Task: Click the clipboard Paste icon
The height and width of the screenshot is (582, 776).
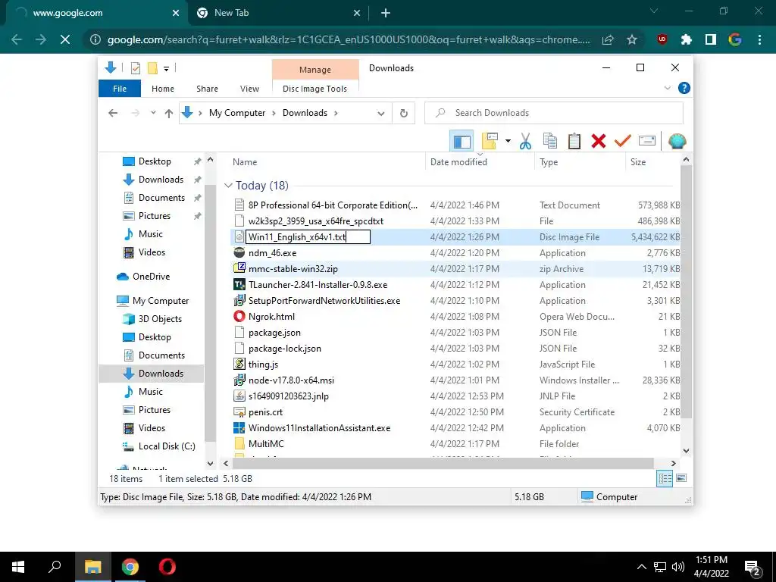Action: point(574,142)
